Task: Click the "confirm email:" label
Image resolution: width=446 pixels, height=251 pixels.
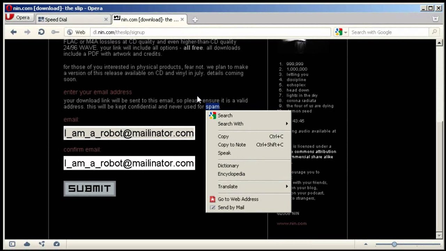Action: (x=82, y=150)
